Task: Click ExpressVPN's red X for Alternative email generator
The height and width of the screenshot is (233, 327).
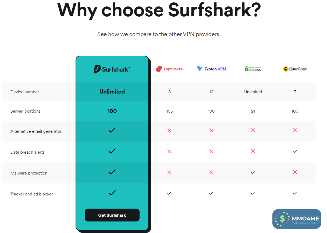Action: click(169, 130)
